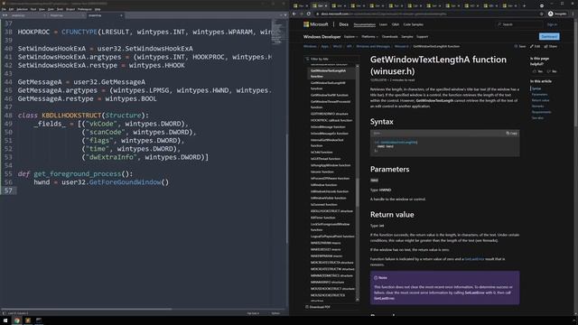578x325 pixels.
Task: Click the Download PDF icon
Action: [x=307, y=307]
